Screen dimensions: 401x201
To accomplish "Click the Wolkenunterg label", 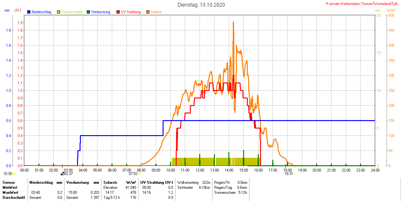I will (188, 182).
